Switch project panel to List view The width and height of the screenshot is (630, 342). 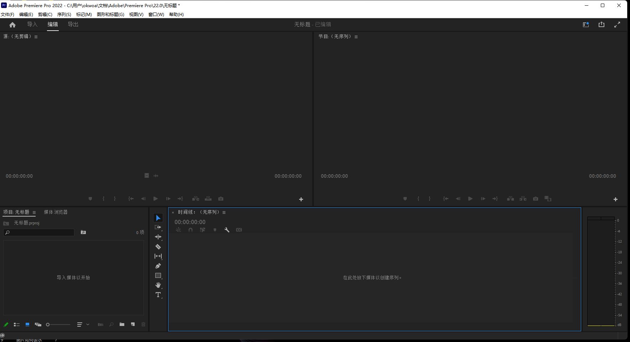click(x=16, y=325)
